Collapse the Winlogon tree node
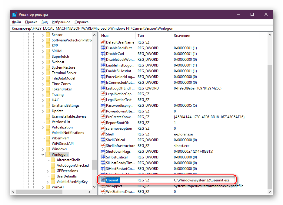This screenshot has width=283, height=205. coord(43,155)
